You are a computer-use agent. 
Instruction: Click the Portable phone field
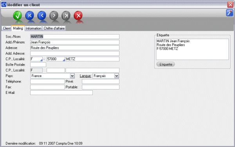coord(101,87)
